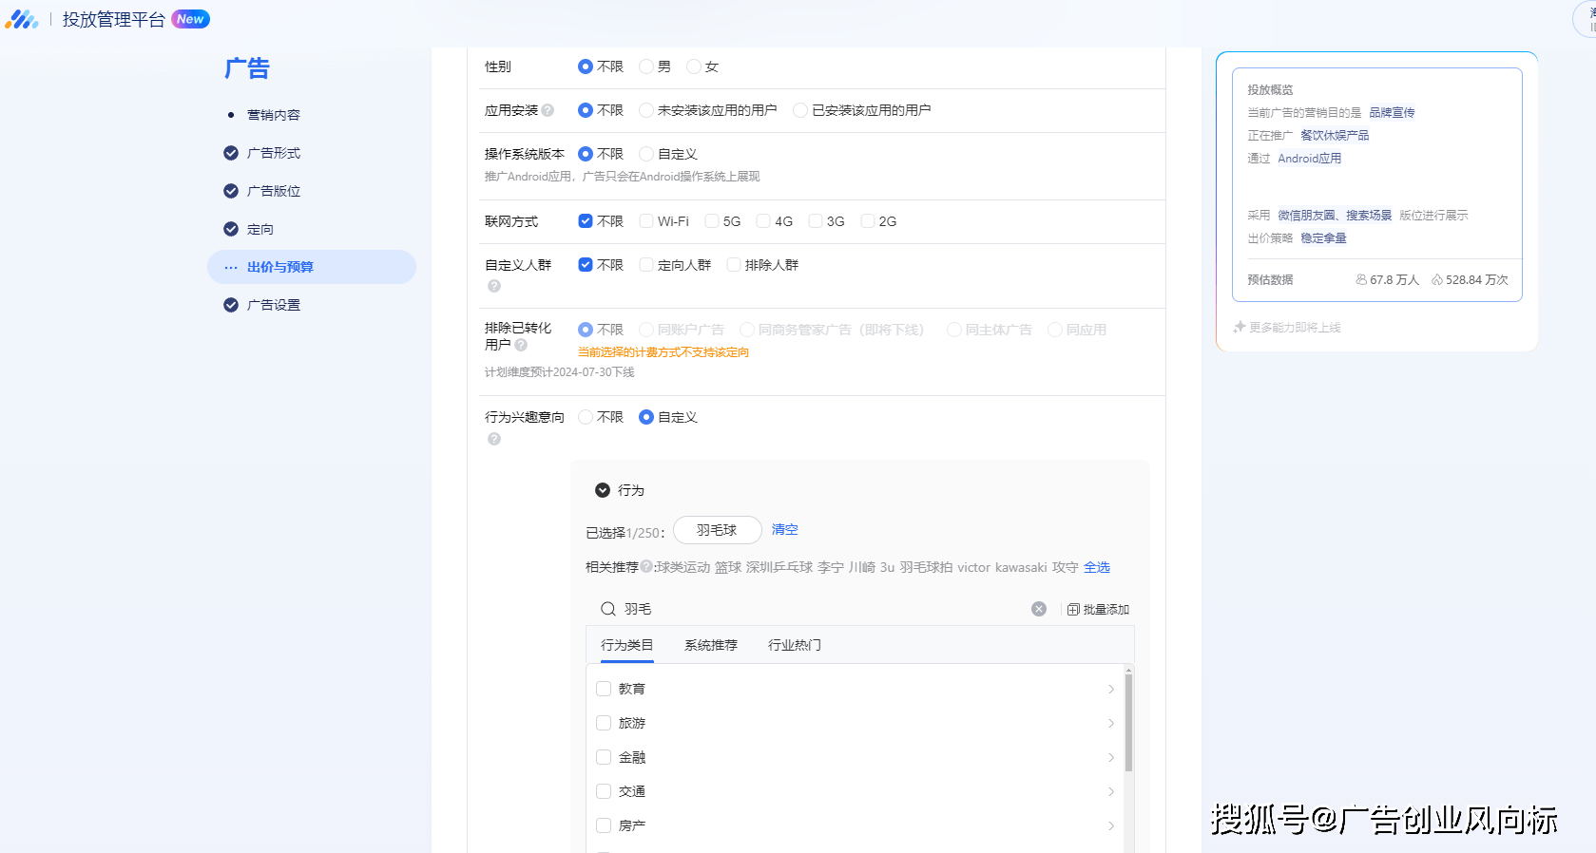Click 清空 to clear selected behaviors

point(784,530)
